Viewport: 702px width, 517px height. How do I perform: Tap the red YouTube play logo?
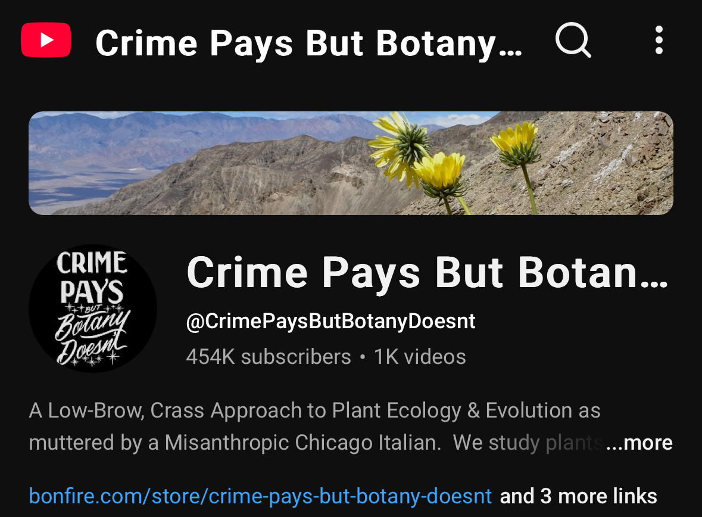[x=46, y=40]
